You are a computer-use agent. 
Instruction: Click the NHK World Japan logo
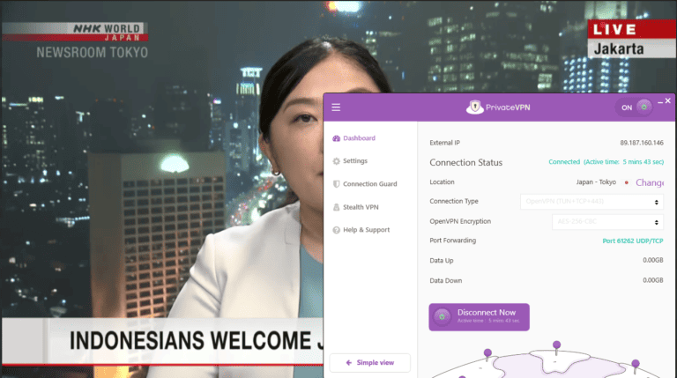75,32
